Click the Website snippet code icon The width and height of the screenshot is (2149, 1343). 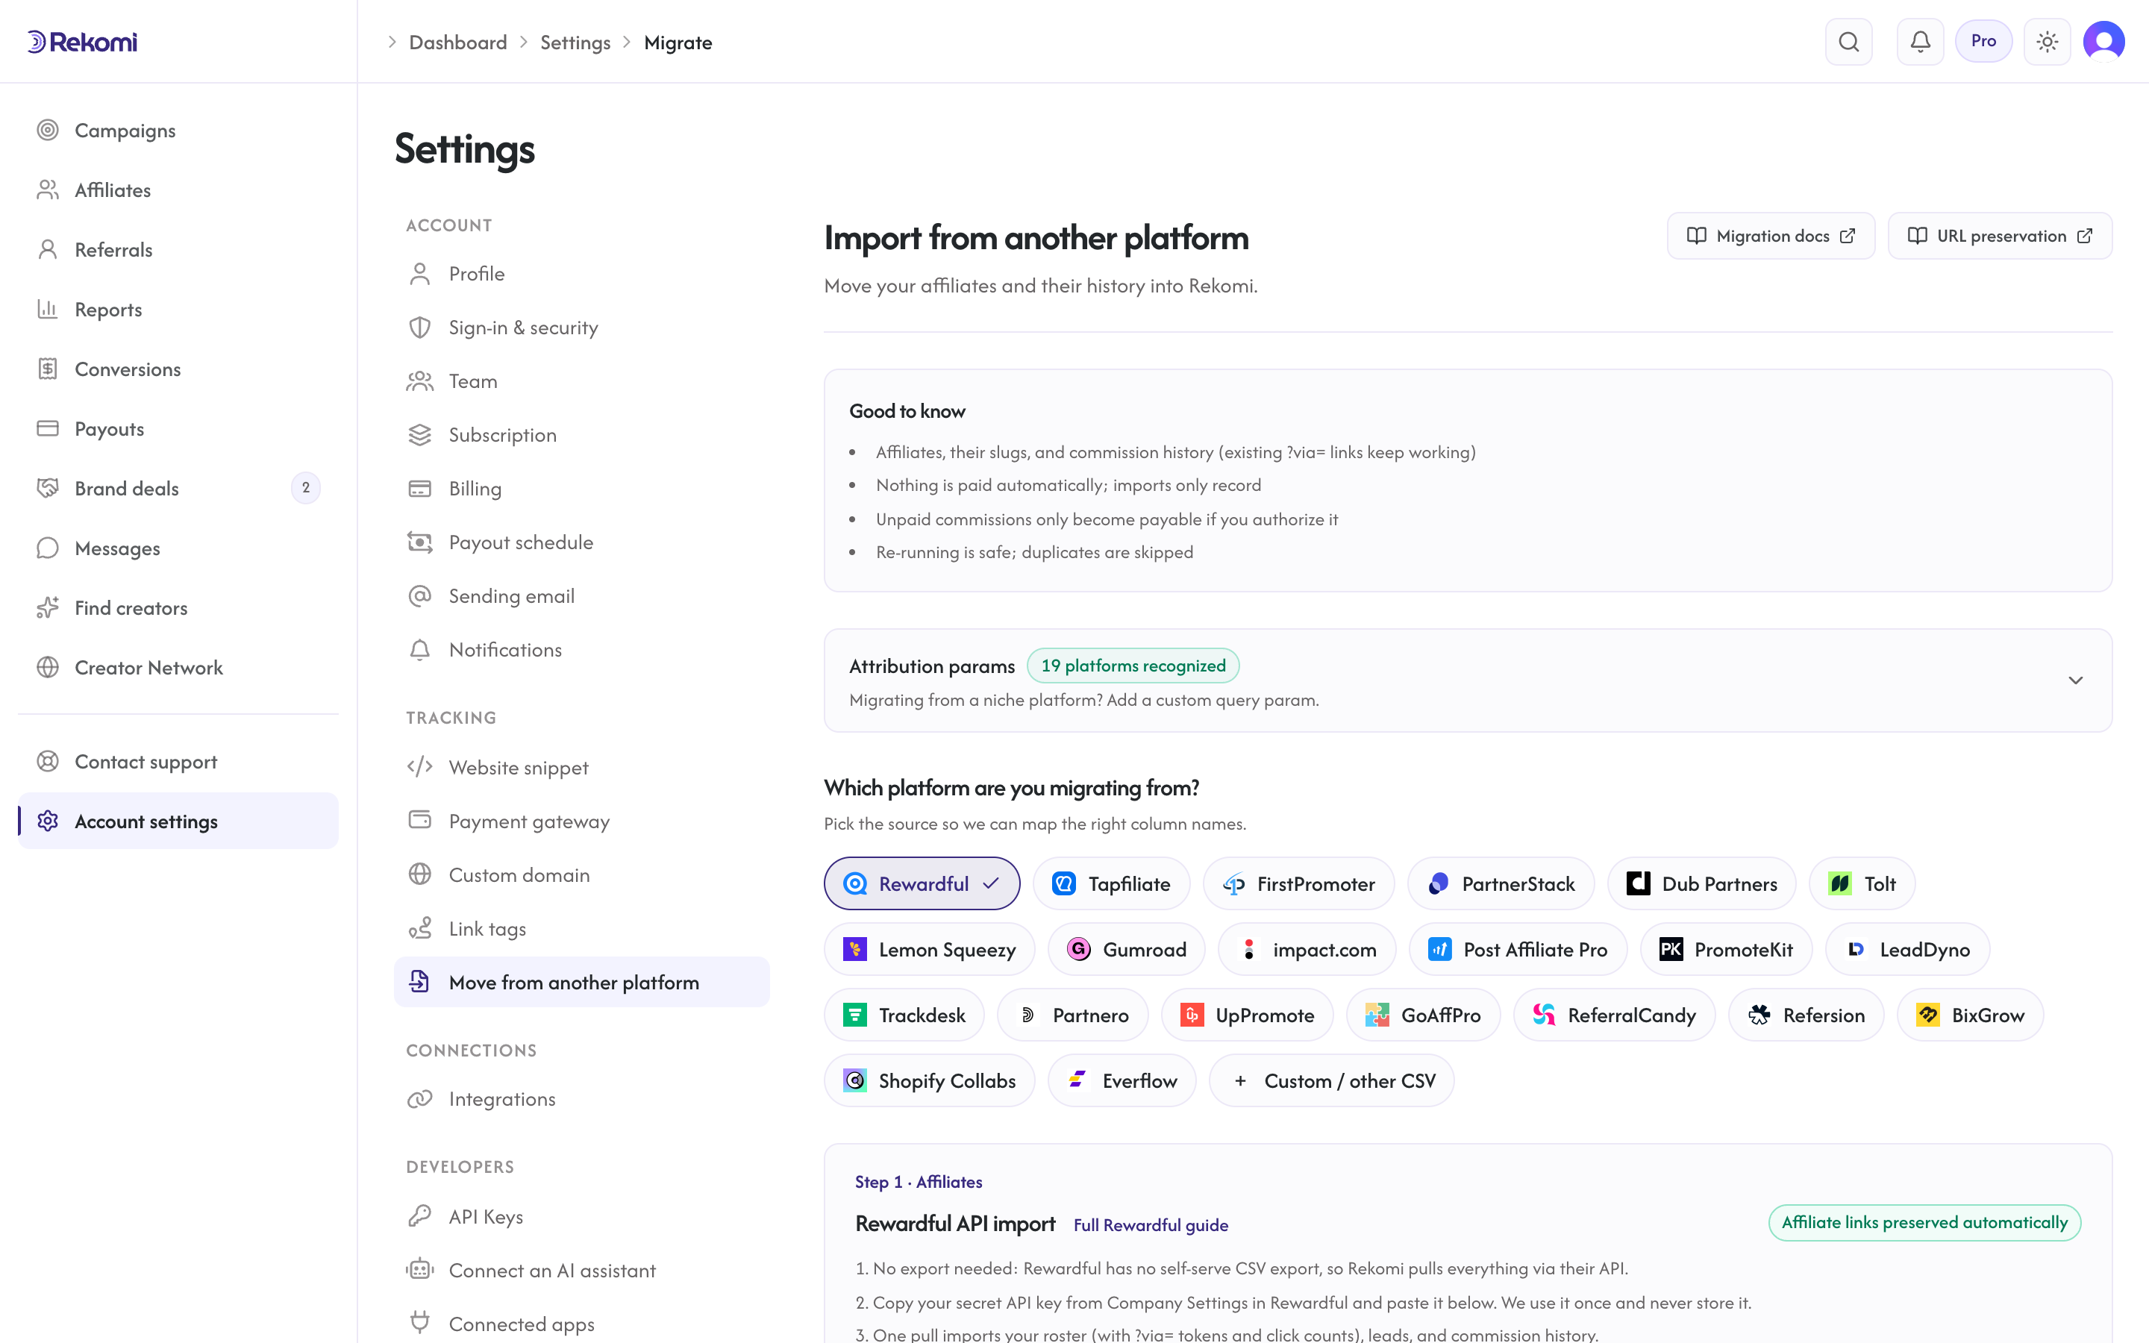[420, 766]
